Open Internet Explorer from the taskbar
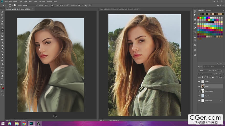The image size is (225, 126). [9, 123]
